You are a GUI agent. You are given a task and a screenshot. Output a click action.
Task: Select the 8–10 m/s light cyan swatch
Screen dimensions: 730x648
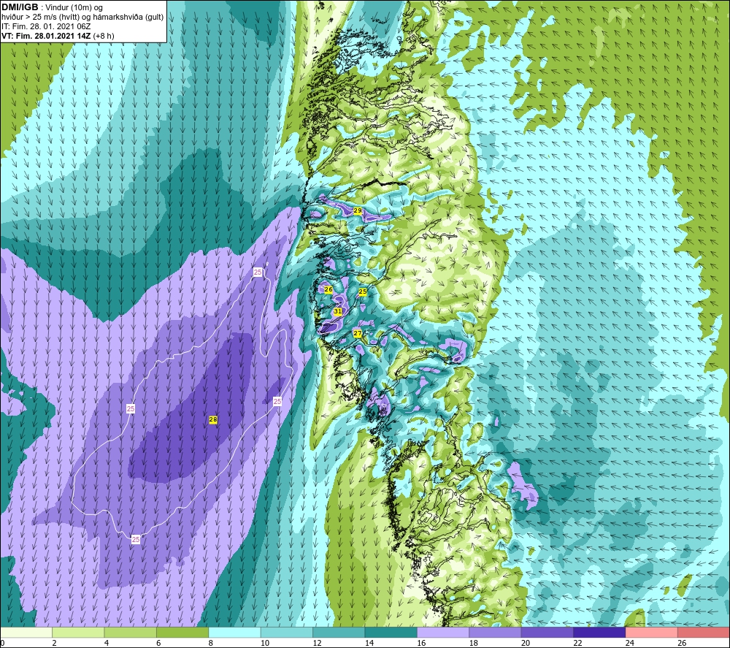pos(234,632)
